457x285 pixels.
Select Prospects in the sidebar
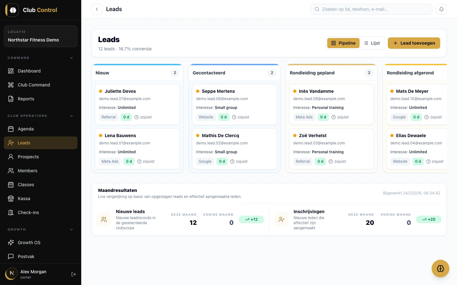coord(41,157)
